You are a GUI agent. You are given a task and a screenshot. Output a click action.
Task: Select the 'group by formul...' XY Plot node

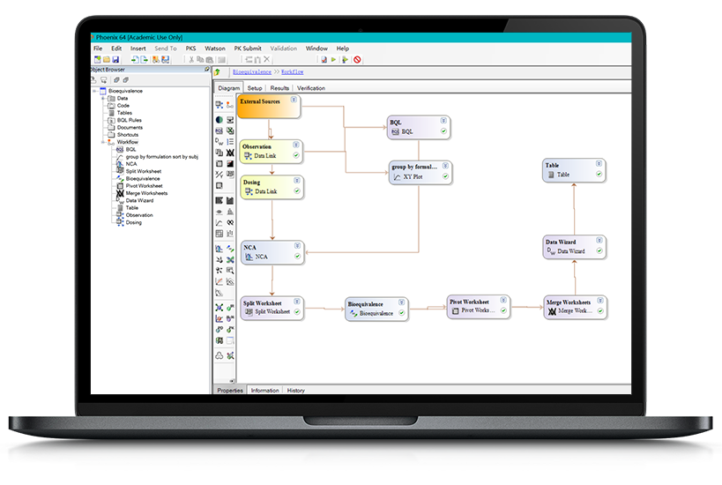point(420,172)
